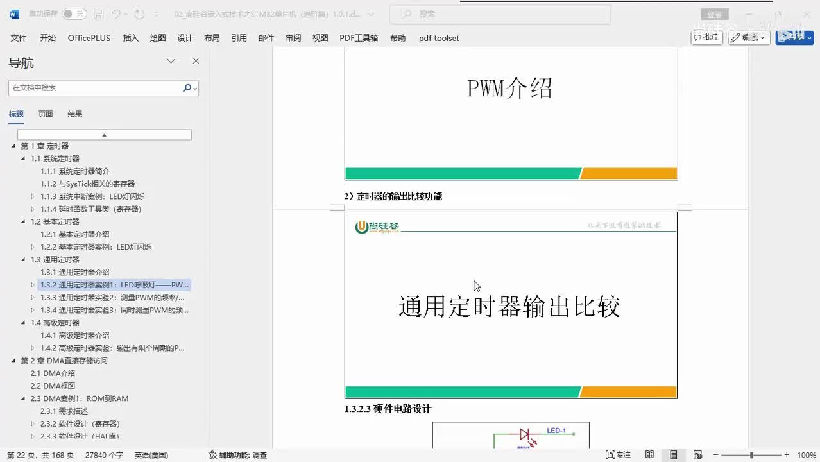820x462 pixels.
Task: Close the navigation pane with X
Action: pos(196,61)
